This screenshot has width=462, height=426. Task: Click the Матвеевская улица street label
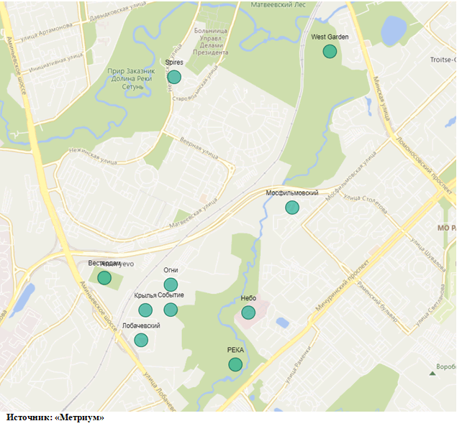194,213
